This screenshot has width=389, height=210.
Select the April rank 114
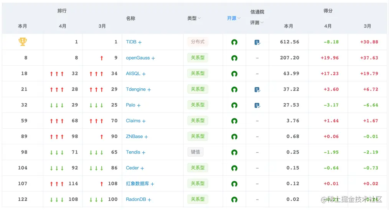pyautogui.click(x=73, y=184)
